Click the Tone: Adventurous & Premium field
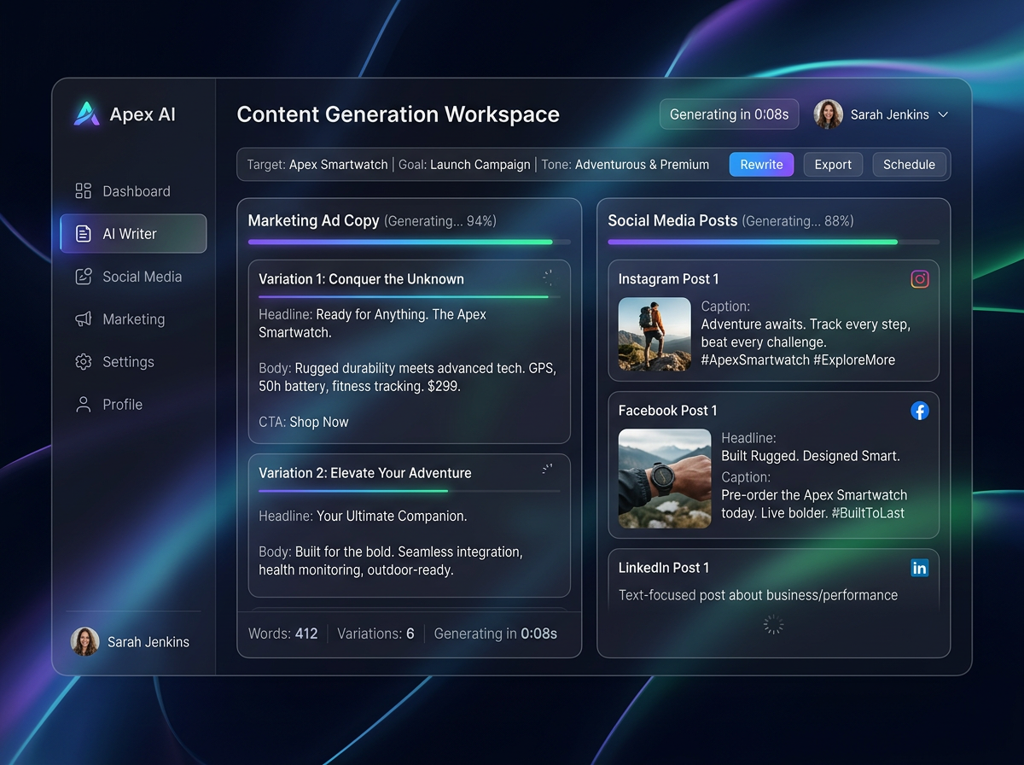 click(625, 165)
